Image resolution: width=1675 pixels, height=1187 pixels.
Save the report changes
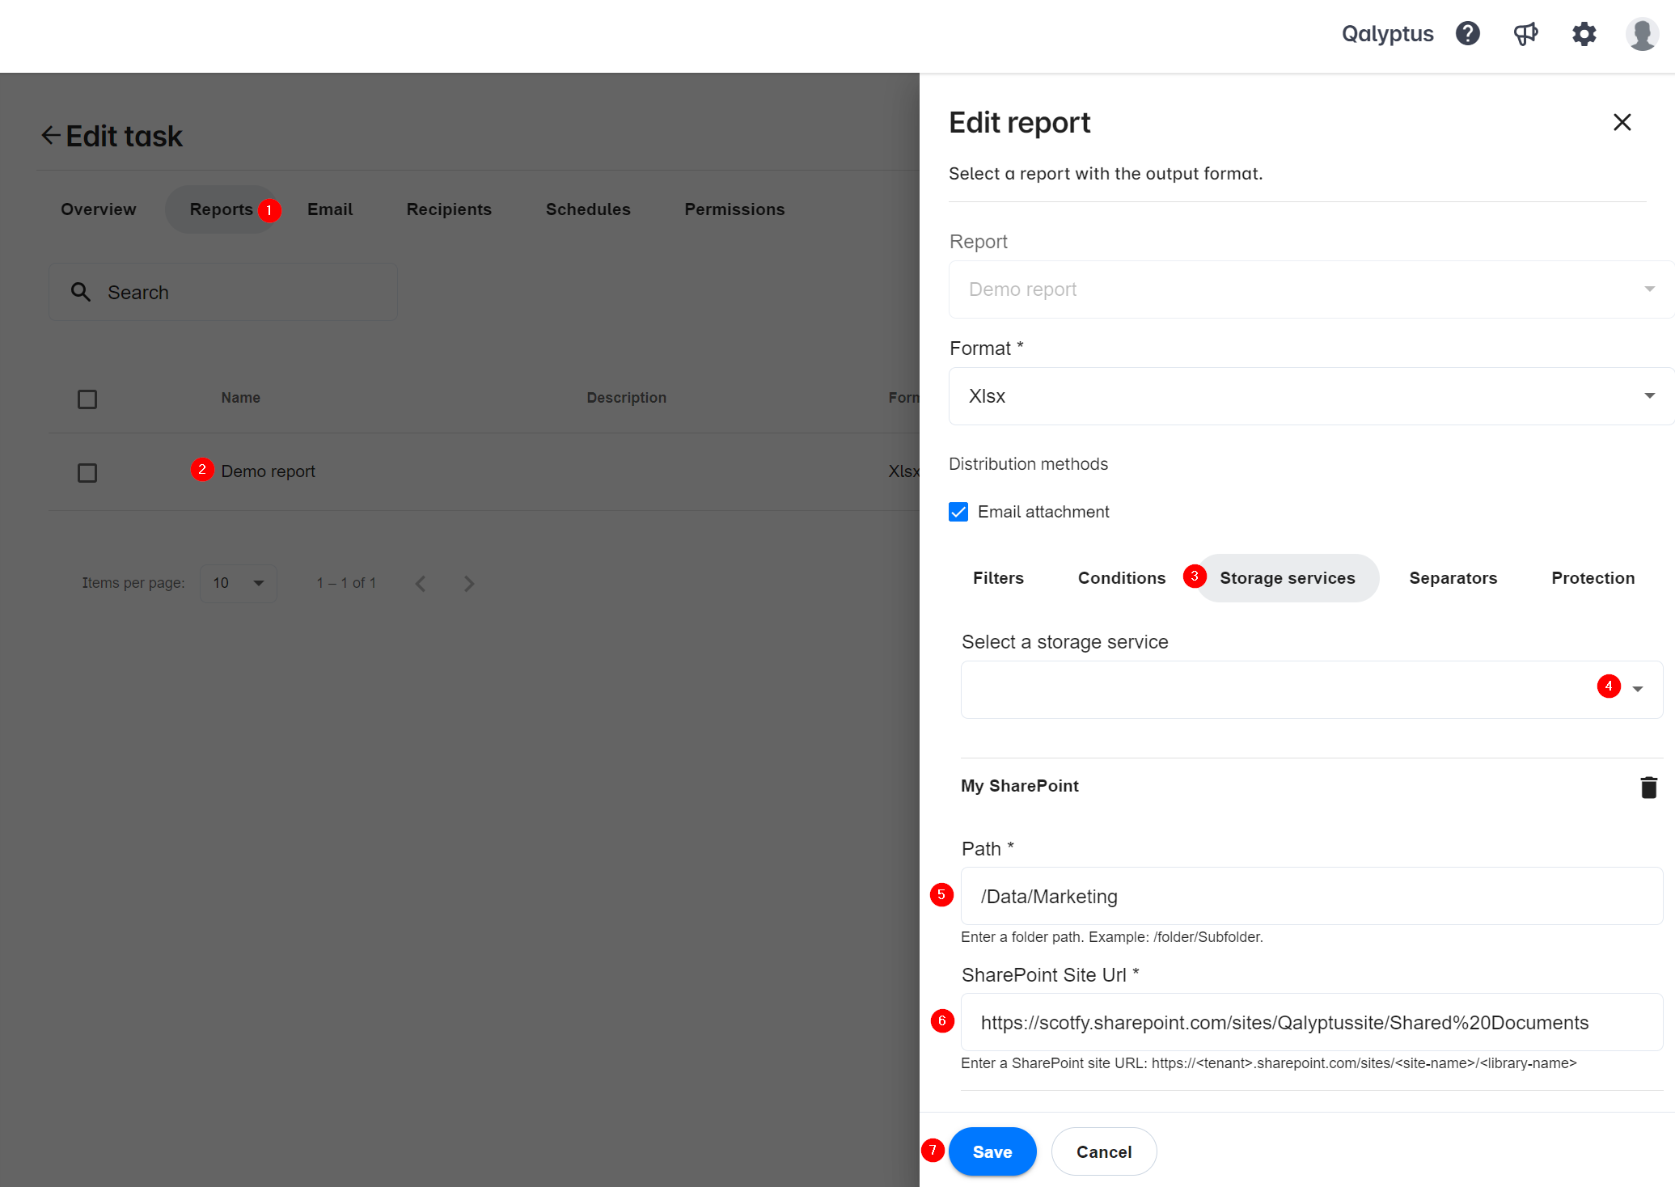(x=992, y=1151)
